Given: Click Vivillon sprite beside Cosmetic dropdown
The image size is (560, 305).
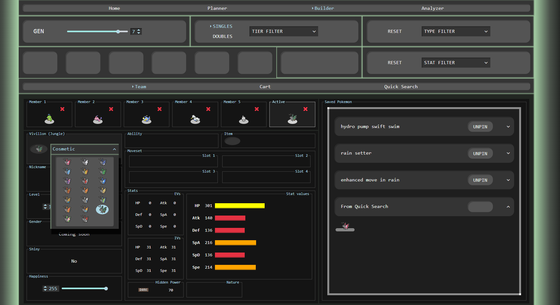Looking at the screenshot, I should [39, 149].
